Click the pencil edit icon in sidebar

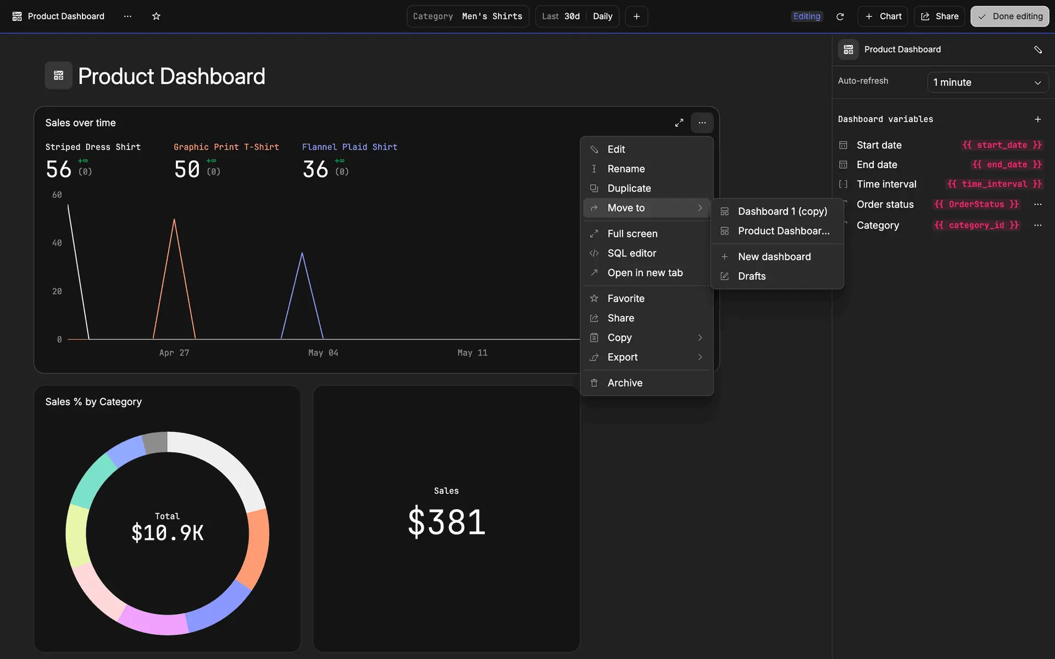point(1037,49)
